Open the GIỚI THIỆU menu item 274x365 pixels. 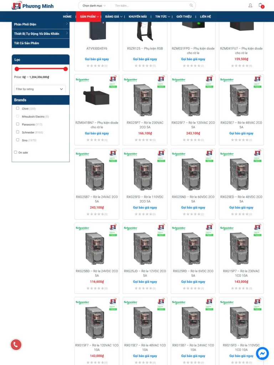(184, 16)
